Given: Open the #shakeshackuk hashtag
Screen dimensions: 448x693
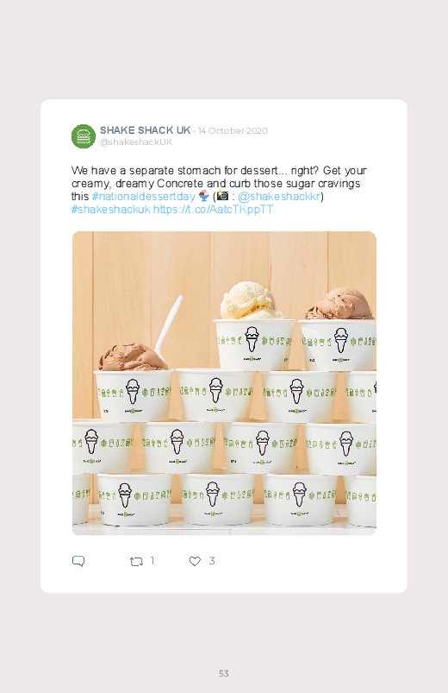Looking at the screenshot, I should point(111,209).
